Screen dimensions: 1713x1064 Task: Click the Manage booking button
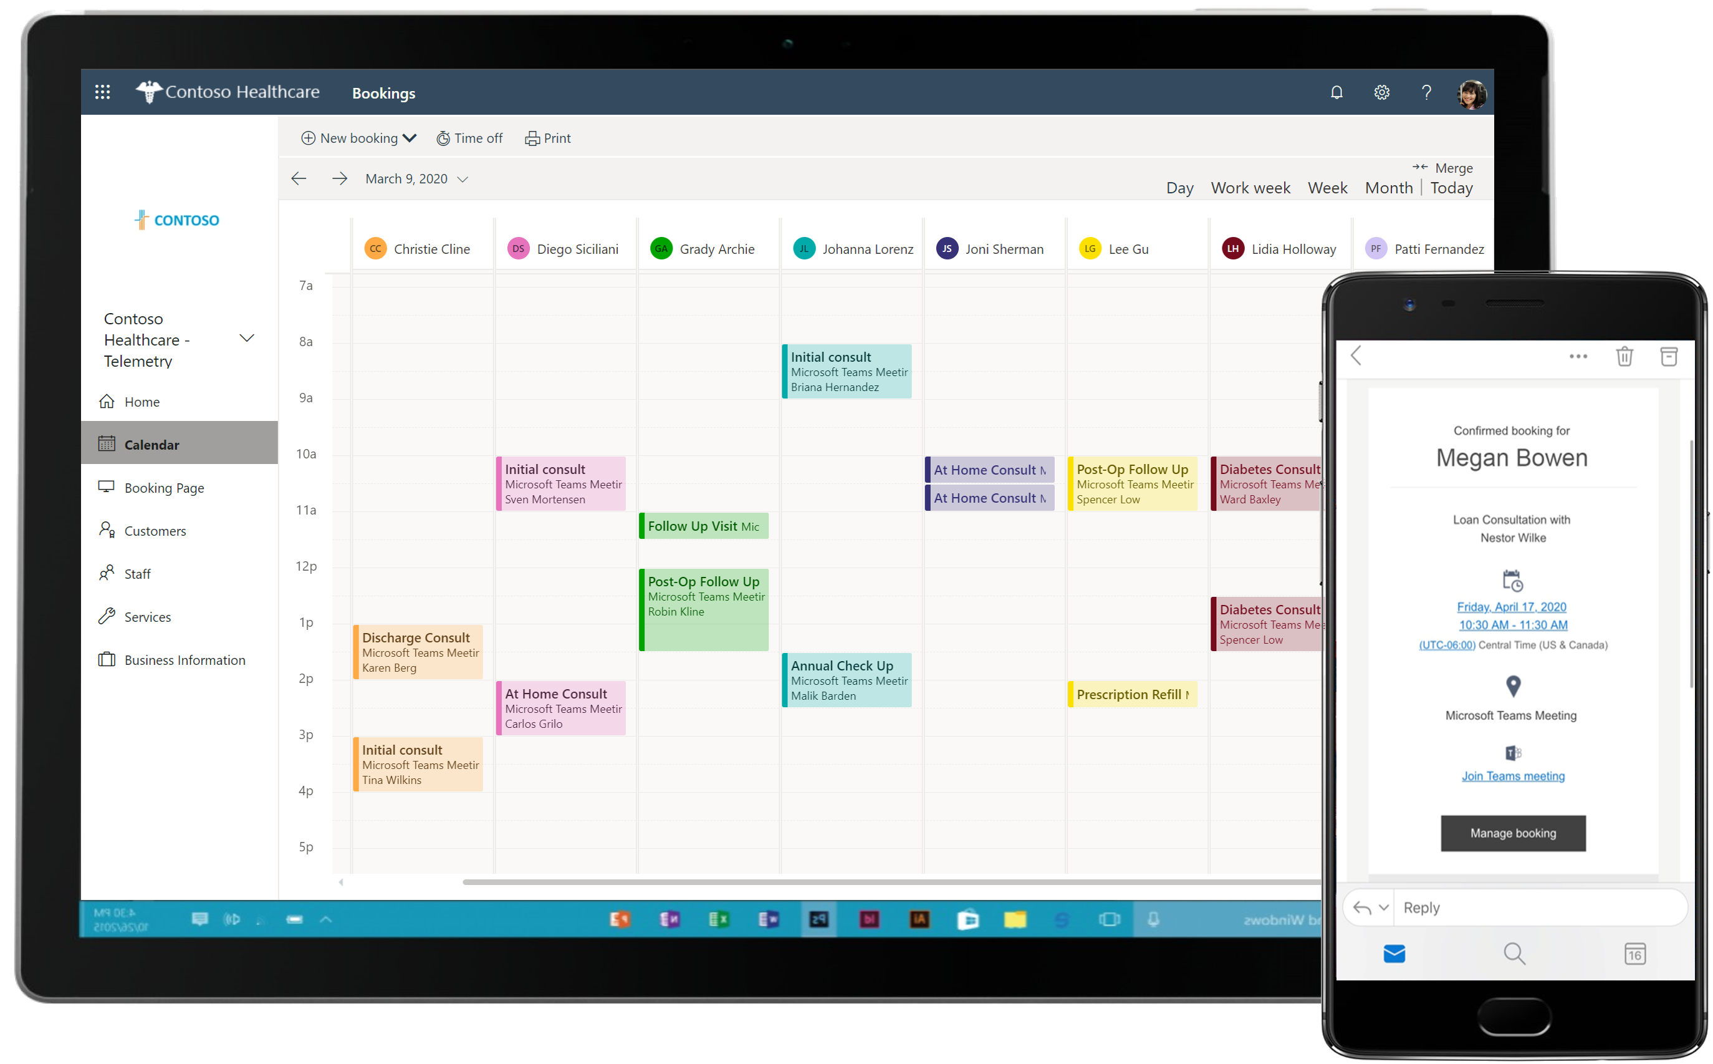[x=1512, y=833]
